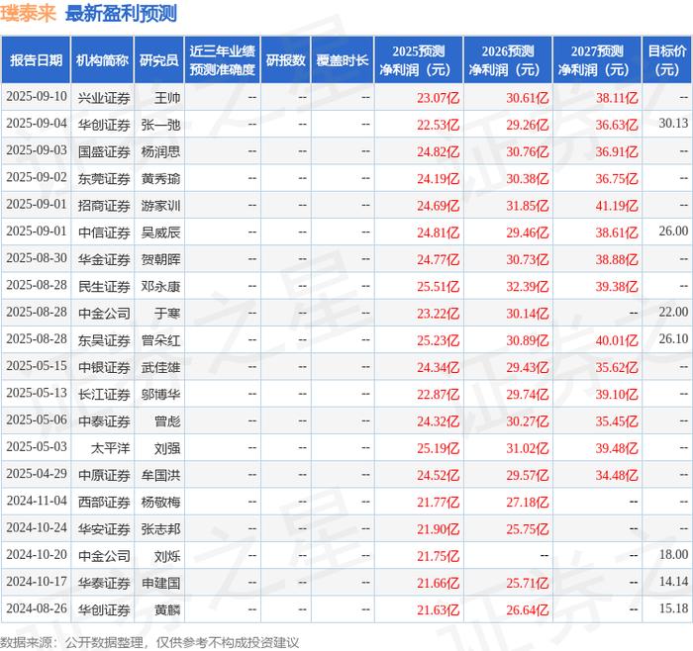
Task: Select the 研究员 column header
Action: 159,60
